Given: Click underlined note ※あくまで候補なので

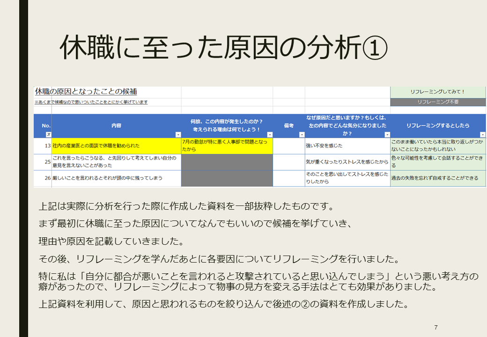Looking at the screenshot, I should (x=91, y=102).
